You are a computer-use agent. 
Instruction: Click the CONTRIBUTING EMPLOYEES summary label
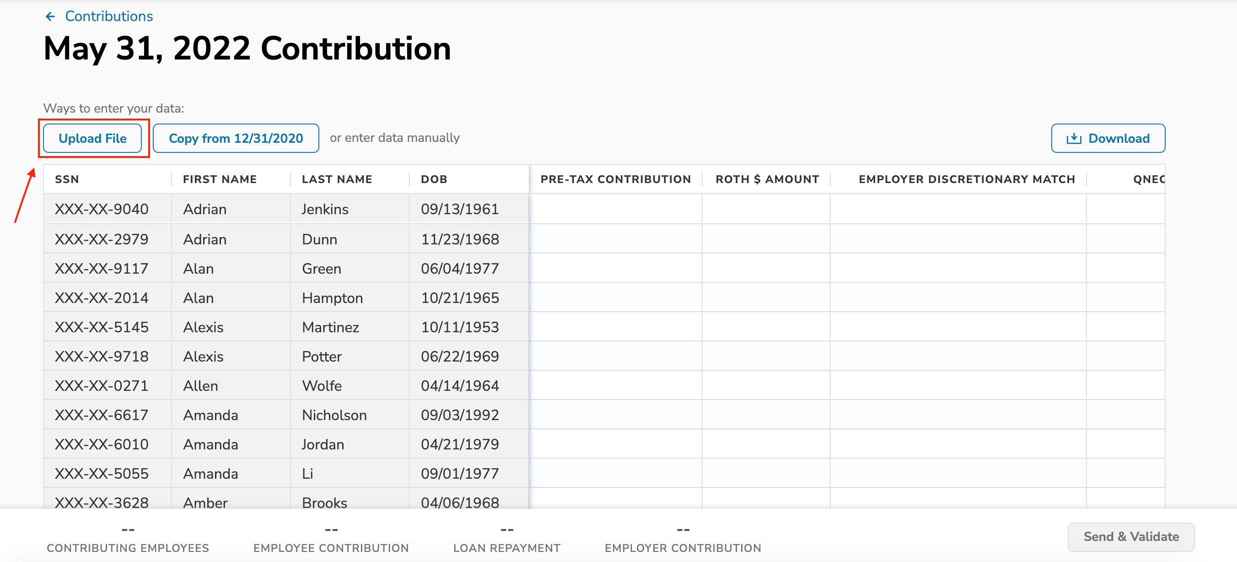[x=128, y=548]
